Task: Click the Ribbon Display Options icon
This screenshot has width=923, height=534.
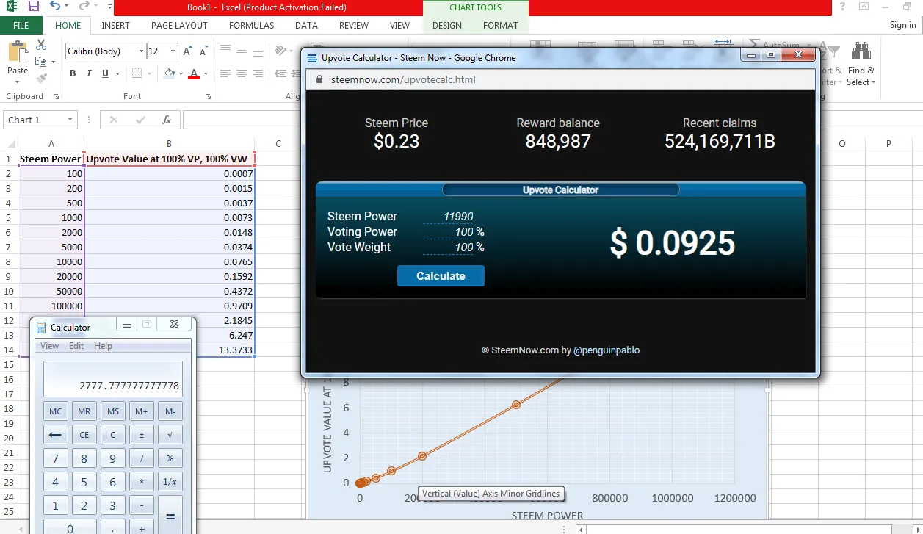Action: click(864, 7)
